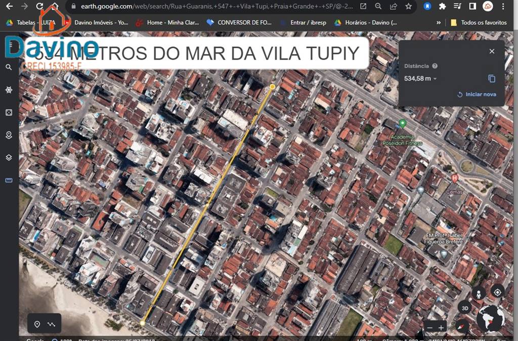The width and height of the screenshot is (518, 341).
Task: Bookmark this page with the star icon
Action: [x=409, y=6]
